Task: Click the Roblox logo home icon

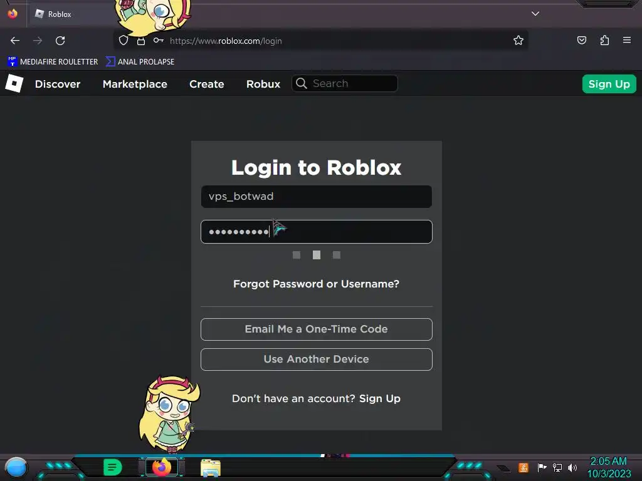Action: pyautogui.click(x=14, y=83)
